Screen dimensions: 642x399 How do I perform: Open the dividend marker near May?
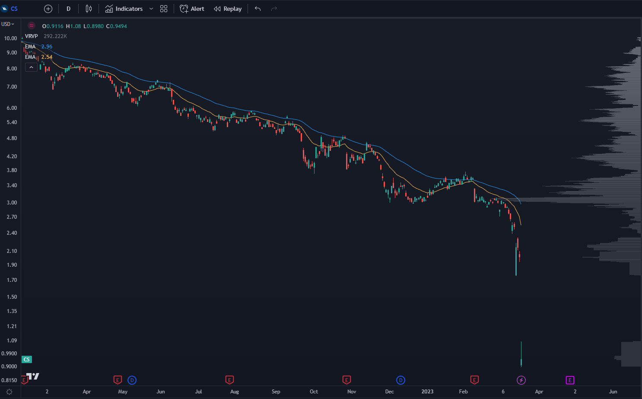(x=132, y=380)
